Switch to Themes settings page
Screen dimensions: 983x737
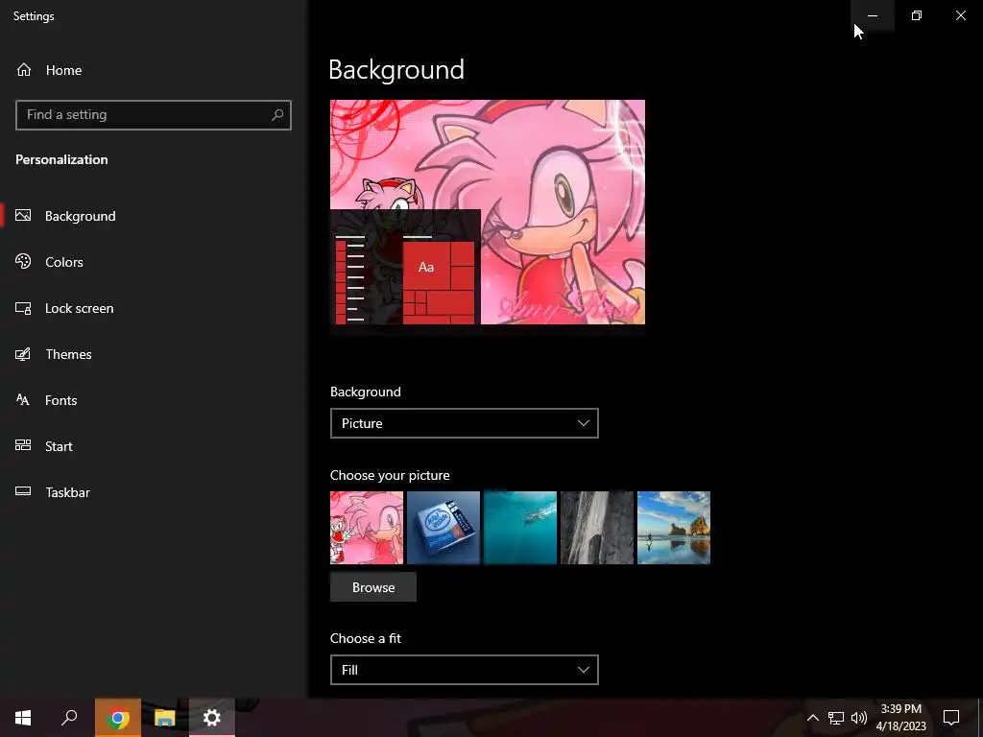[x=68, y=354]
